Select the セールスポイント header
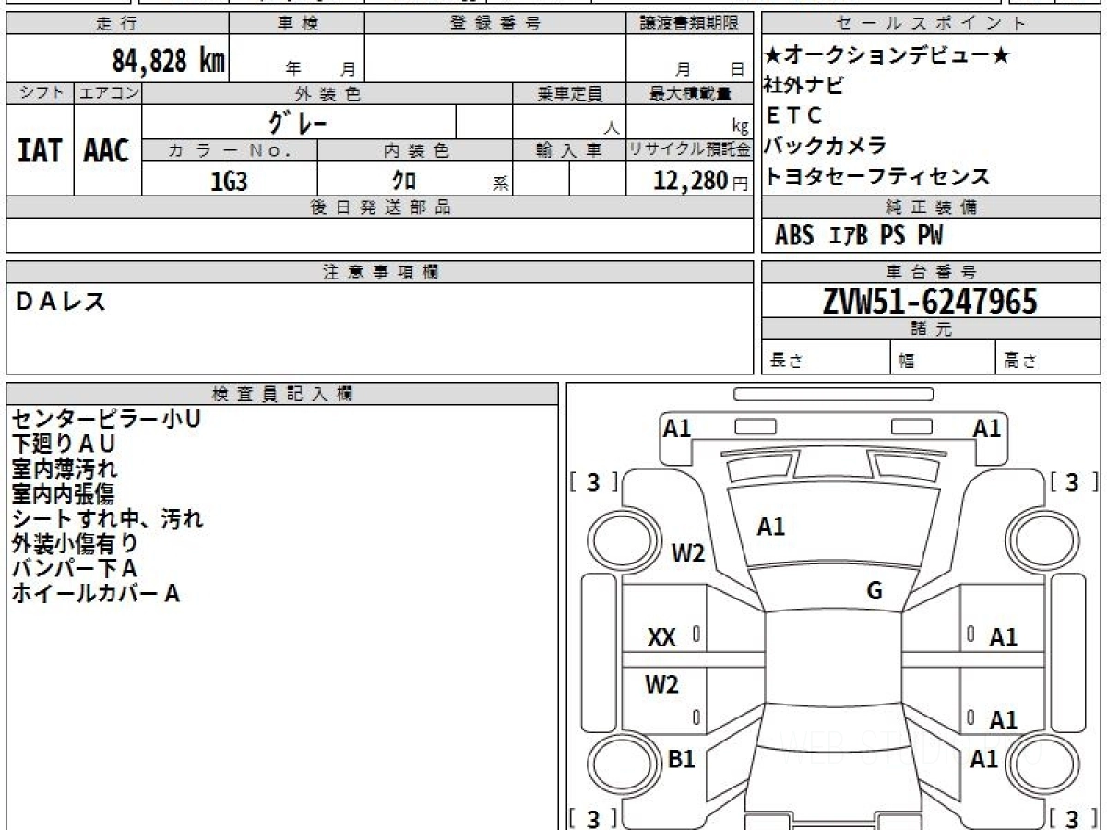The image size is (1107, 830). [931, 24]
